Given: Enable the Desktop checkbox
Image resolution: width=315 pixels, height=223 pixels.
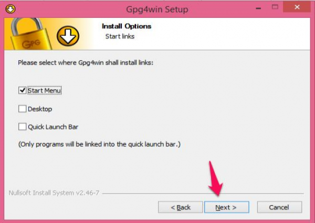Looking at the screenshot, I should (x=22, y=109).
